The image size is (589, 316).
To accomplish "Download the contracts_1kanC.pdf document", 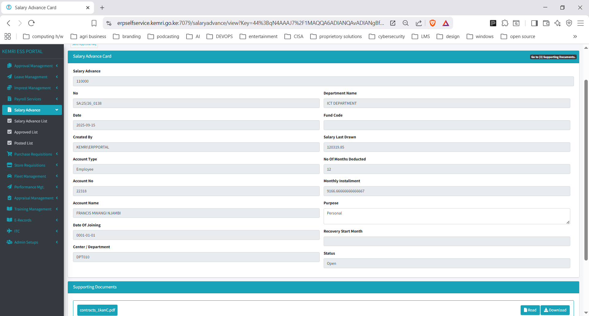I will [x=555, y=310].
